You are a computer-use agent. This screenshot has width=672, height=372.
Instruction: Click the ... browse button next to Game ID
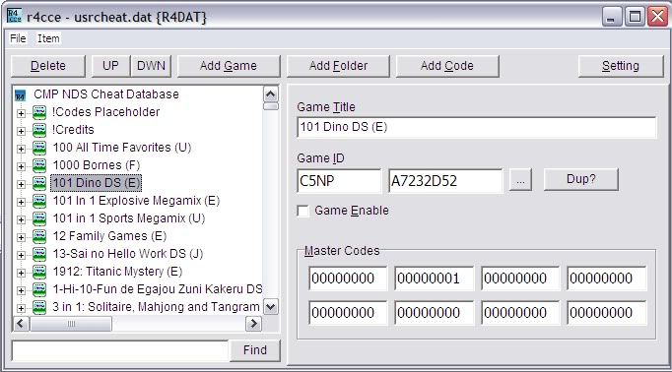click(x=520, y=180)
